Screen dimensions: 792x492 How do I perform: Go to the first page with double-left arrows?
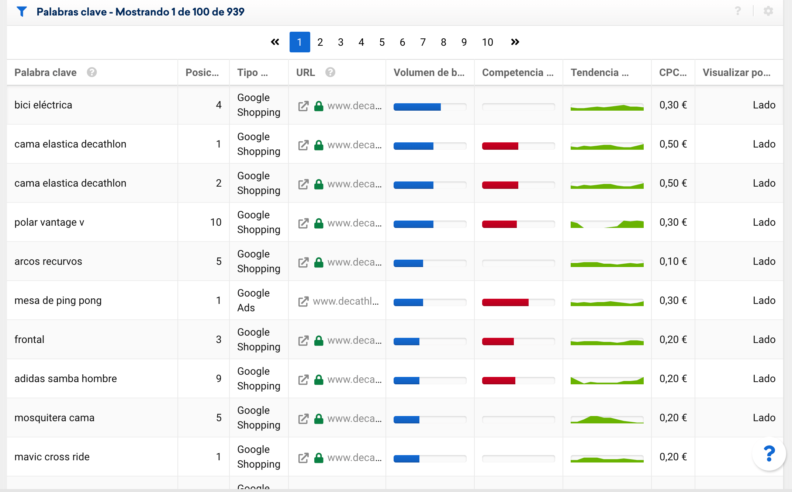click(275, 42)
